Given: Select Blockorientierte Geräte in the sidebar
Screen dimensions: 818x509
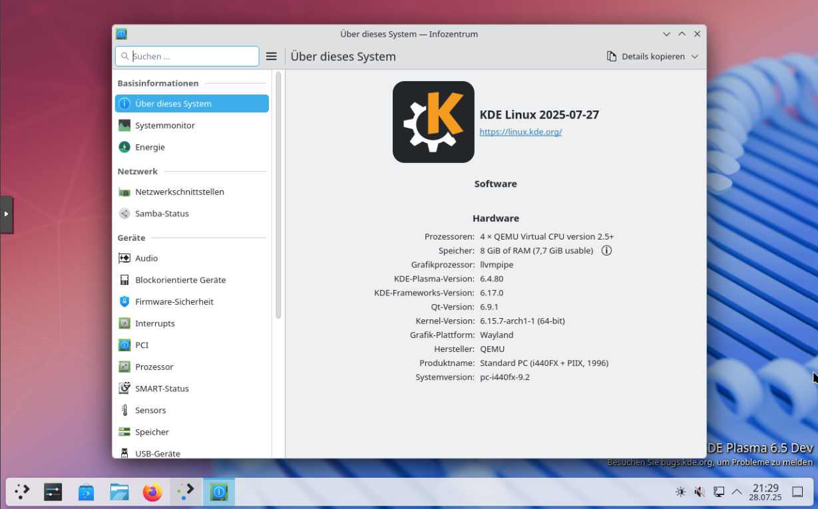Looking at the screenshot, I should (192, 280).
